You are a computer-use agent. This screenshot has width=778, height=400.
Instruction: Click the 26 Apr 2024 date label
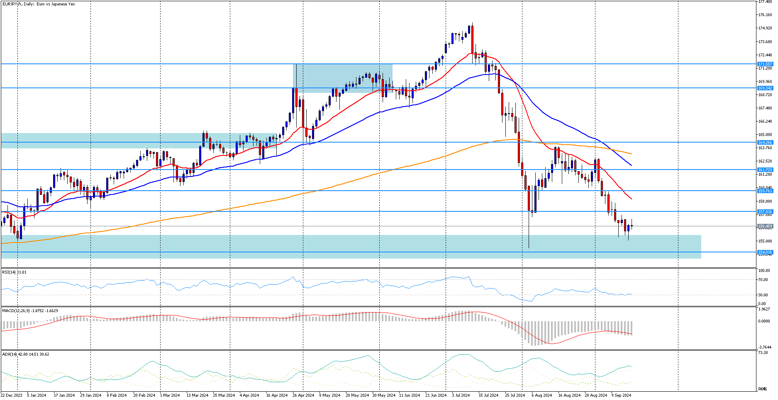[304, 395]
